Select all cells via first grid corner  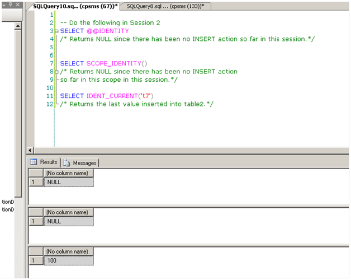[x=36, y=173]
